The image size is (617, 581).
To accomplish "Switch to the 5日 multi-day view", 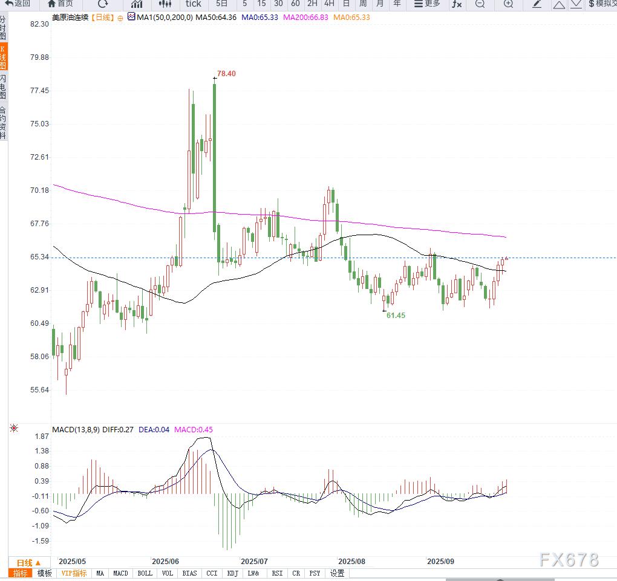I will click(222, 4).
